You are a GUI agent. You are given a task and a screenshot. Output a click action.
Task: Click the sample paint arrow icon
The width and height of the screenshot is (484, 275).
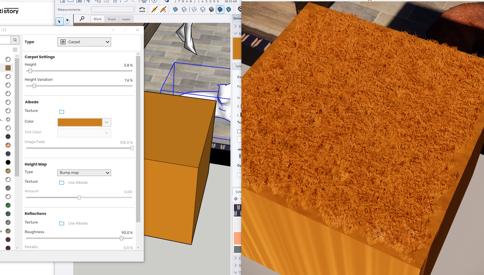point(236,199)
